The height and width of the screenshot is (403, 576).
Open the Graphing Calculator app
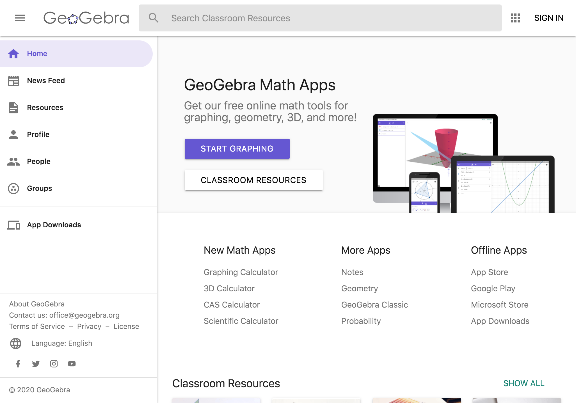[241, 272]
